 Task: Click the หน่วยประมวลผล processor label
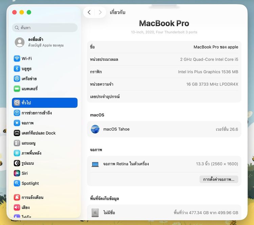104,59
